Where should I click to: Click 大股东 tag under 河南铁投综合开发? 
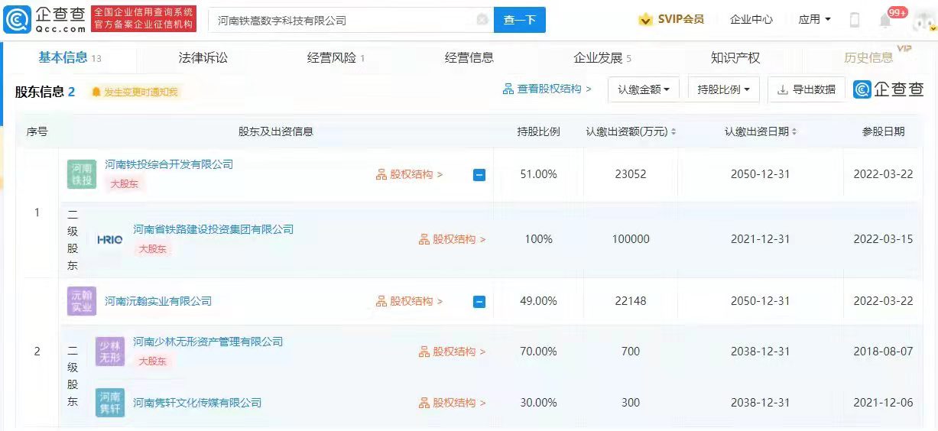(x=125, y=184)
